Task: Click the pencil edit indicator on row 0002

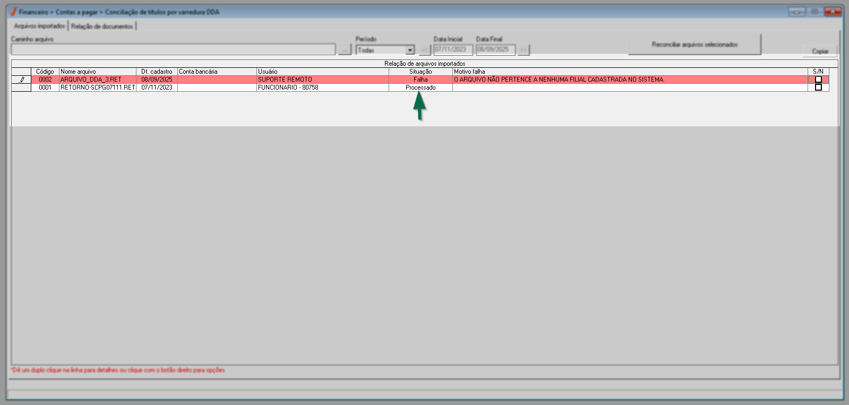Action: click(22, 80)
